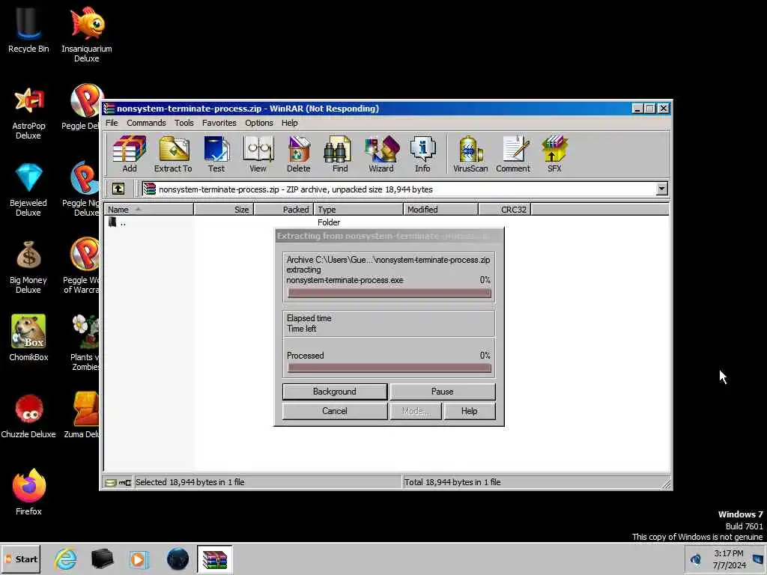767x575 pixels.
Task: Open Insaniquarium Deluxe desktop icon
Action: tap(87, 34)
